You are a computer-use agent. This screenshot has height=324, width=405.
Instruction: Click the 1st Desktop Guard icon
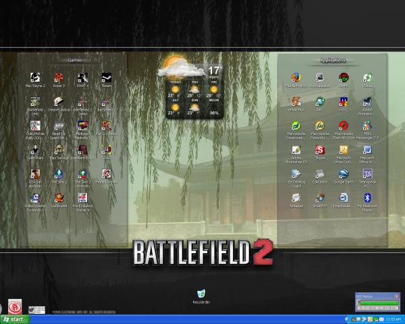pyautogui.click(x=296, y=174)
